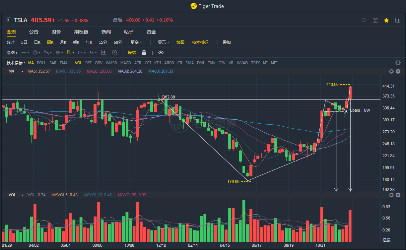Toggle 连续 continuous drawing mode

coord(132,52)
